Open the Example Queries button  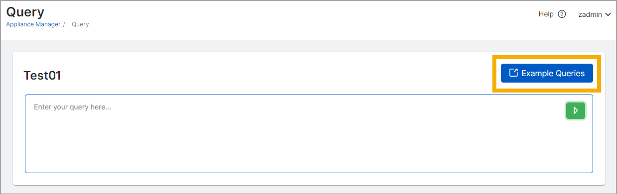point(547,73)
